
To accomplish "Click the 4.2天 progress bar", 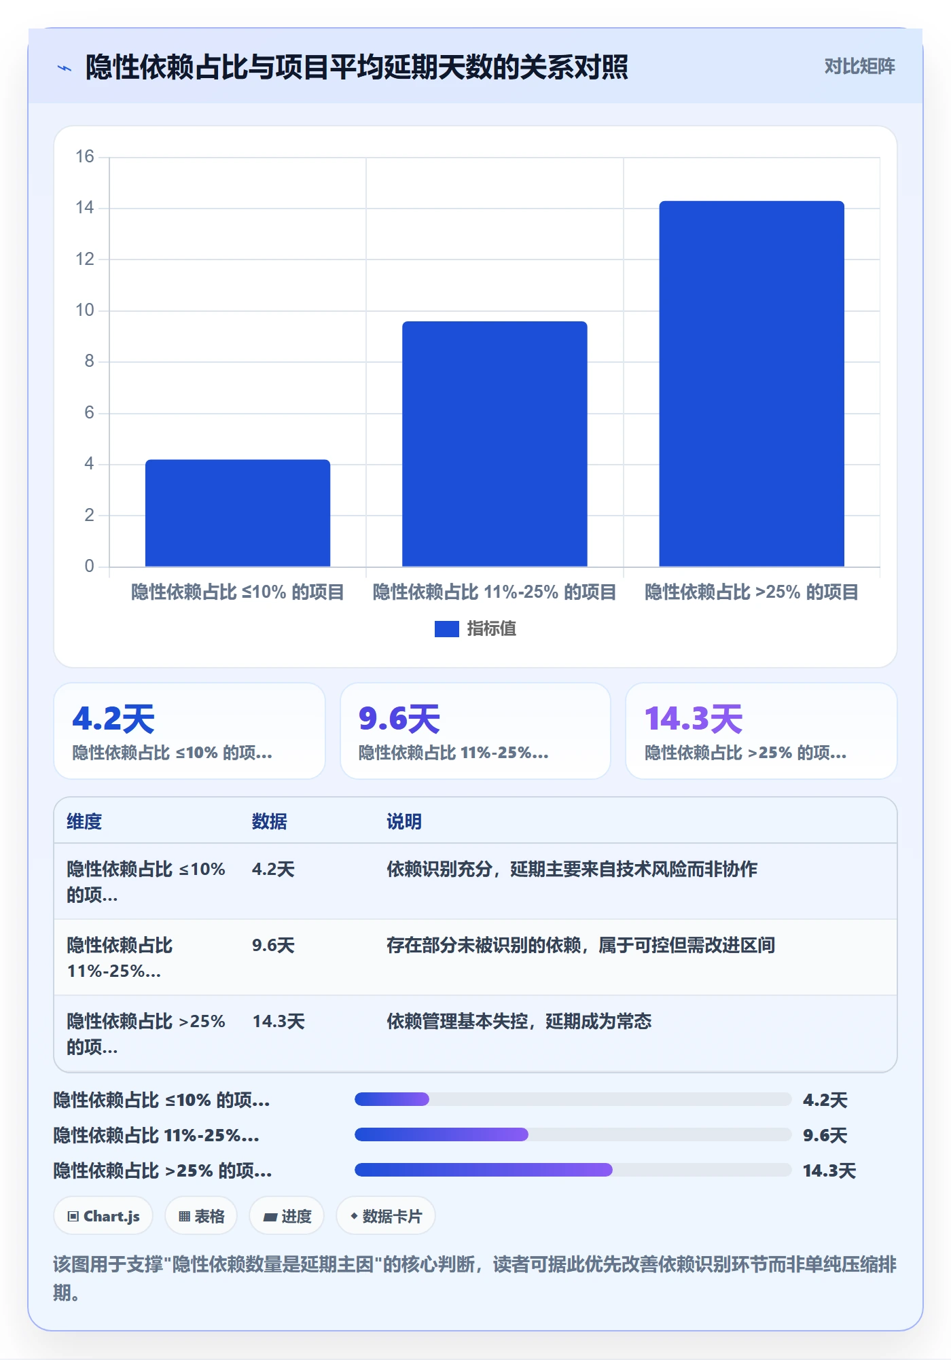I will [573, 1099].
